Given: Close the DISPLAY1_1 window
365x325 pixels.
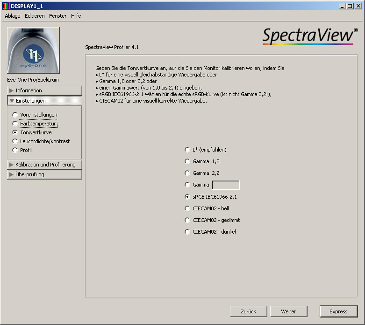Looking at the screenshot, I should pyautogui.click(x=358, y=6).
